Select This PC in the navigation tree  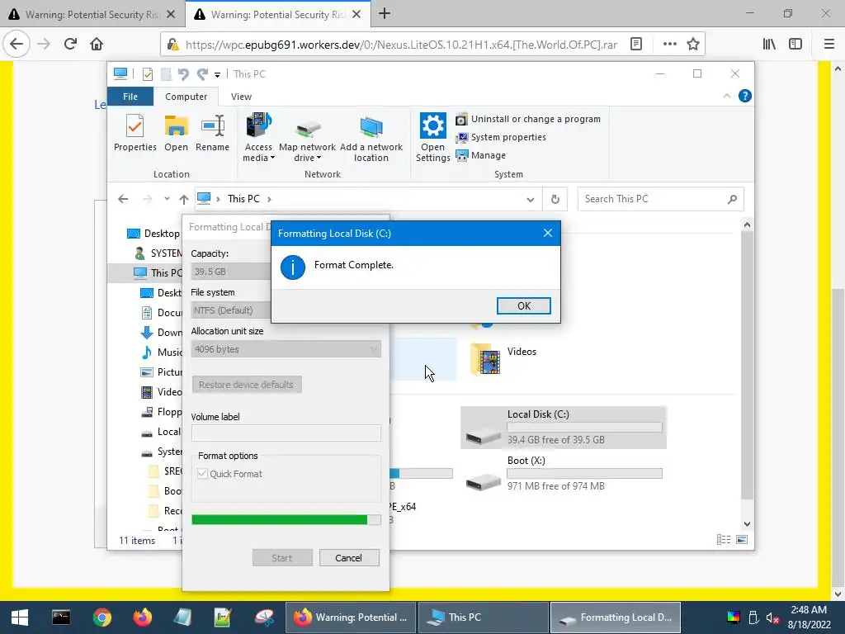(158, 272)
